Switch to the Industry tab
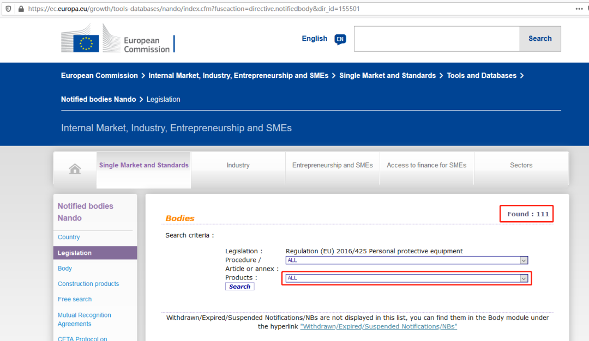This screenshot has width=589, height=341. tap(238, 168)
